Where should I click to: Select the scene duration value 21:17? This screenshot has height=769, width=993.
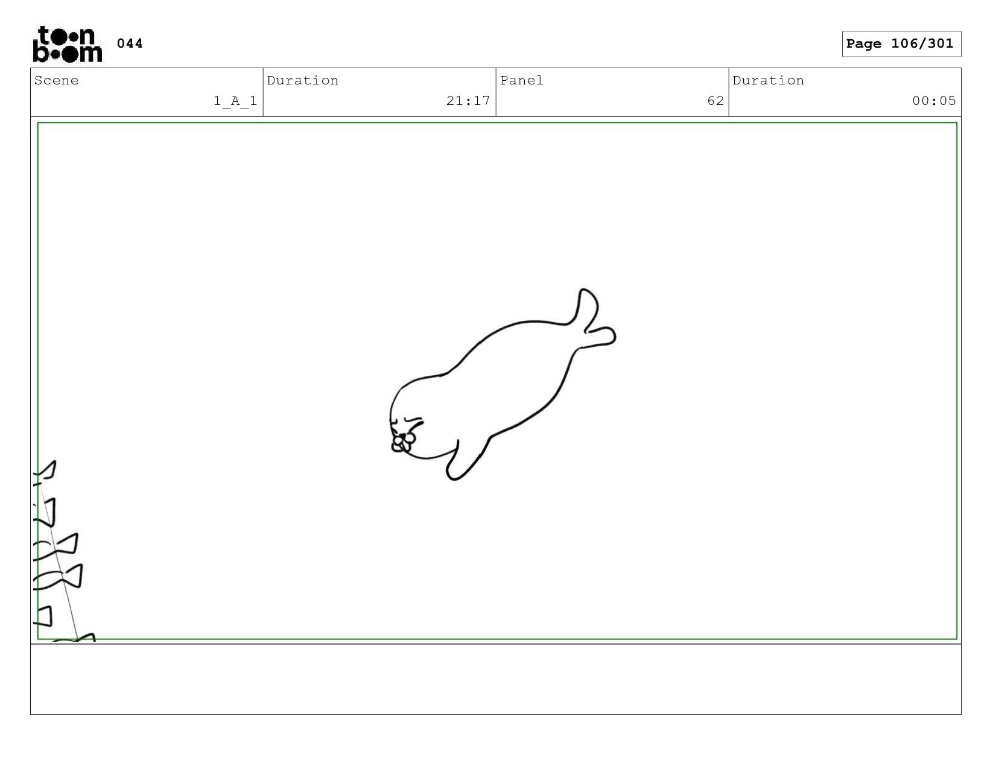468,101
